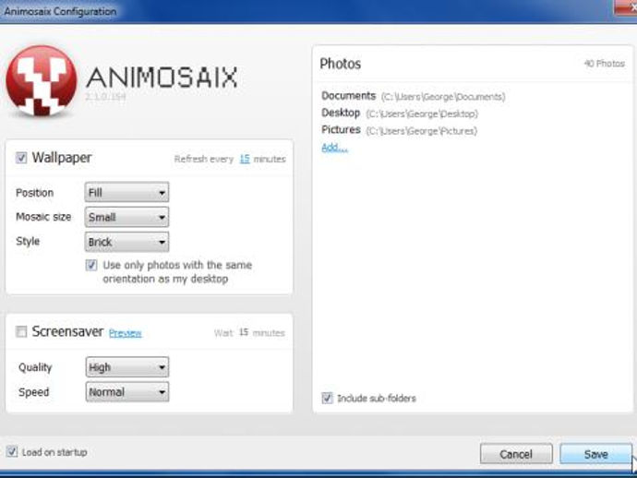The height and width of the screenshot is (478, 637).
Task: Open the Quality dropdown set to High
Action: coord(127,367)
